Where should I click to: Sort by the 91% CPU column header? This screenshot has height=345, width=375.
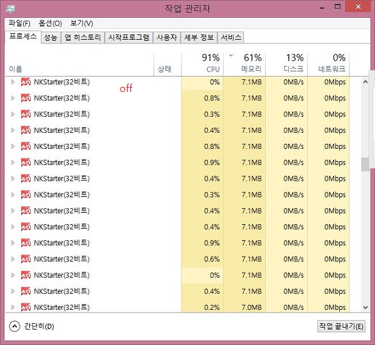point(203,65)
